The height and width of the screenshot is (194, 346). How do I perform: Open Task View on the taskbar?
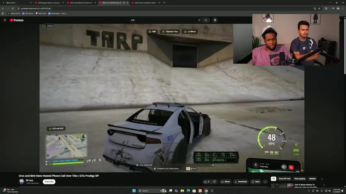coord(171,191)
